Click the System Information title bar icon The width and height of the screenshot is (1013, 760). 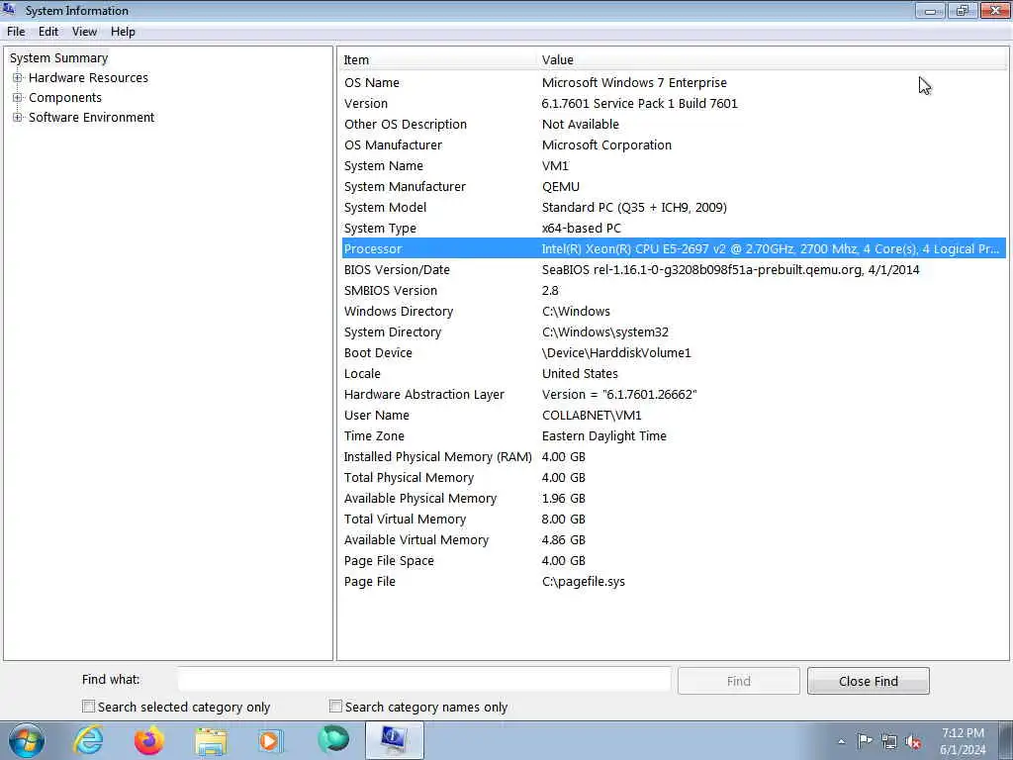[9, 9]
